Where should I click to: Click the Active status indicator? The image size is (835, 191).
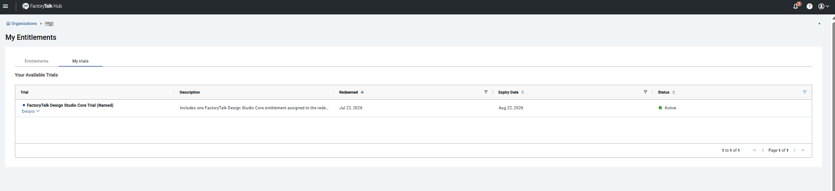click(667, 108)
